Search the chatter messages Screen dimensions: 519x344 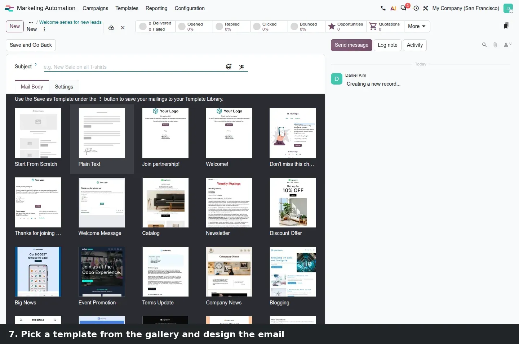[484, 45]
